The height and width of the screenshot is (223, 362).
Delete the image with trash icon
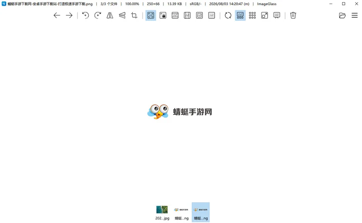(x=293, y=15)
